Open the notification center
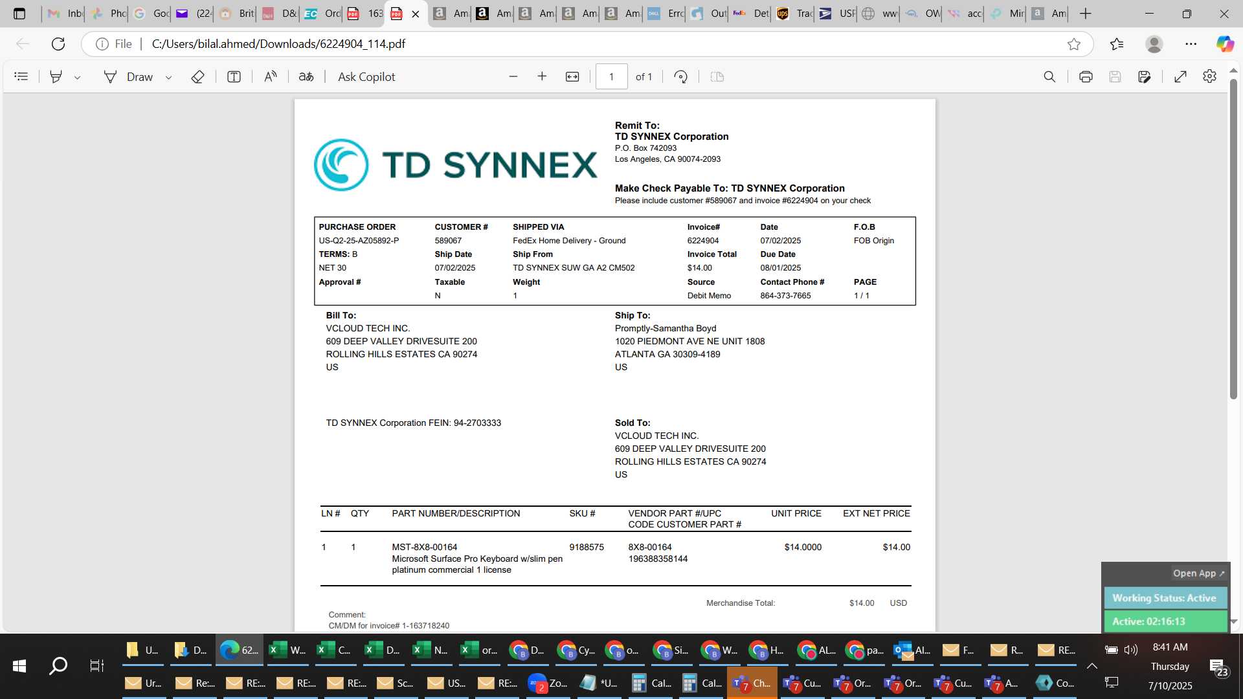Image resolution: width=1243 pixels, height=699 pixels. 1217,667
